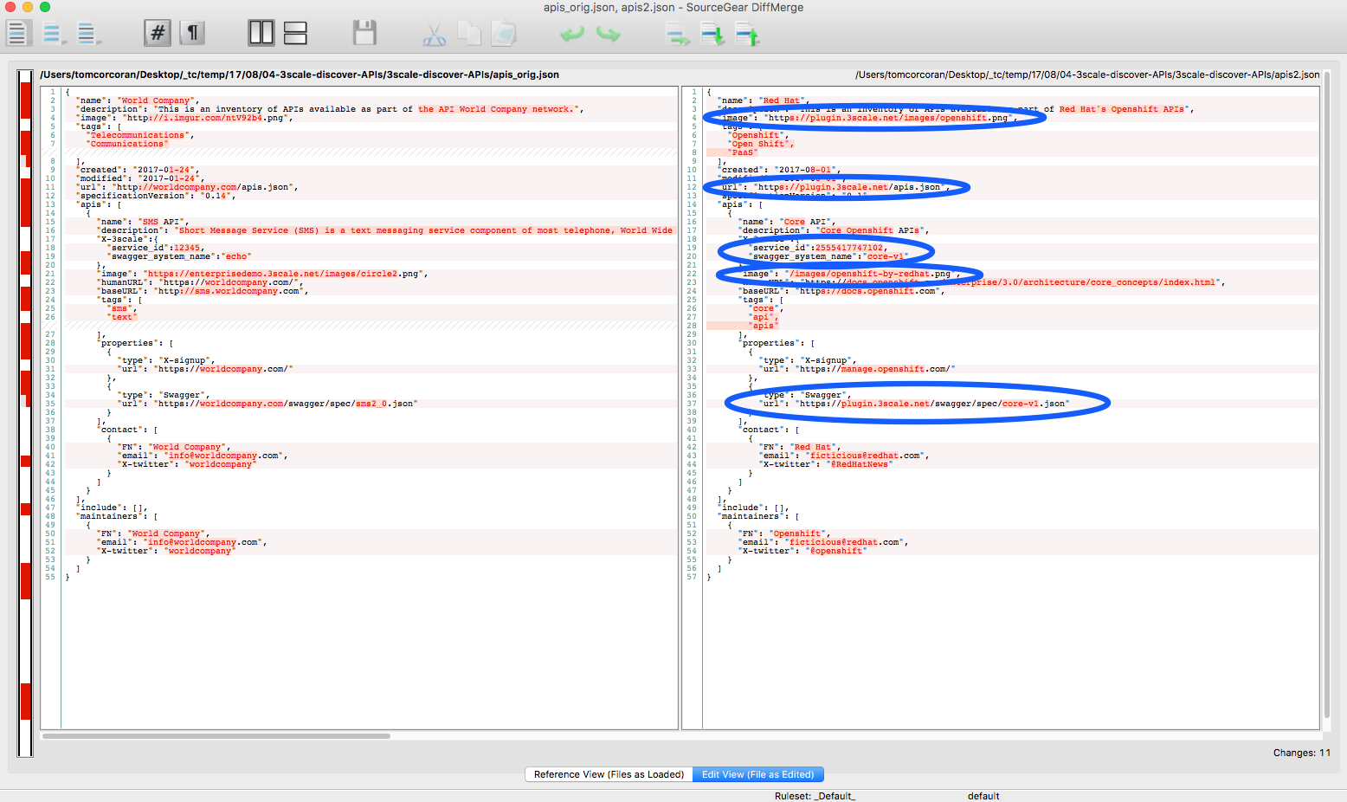
Task: Show differences with context view
Action: pyautogui.click(x=87, y=34)
